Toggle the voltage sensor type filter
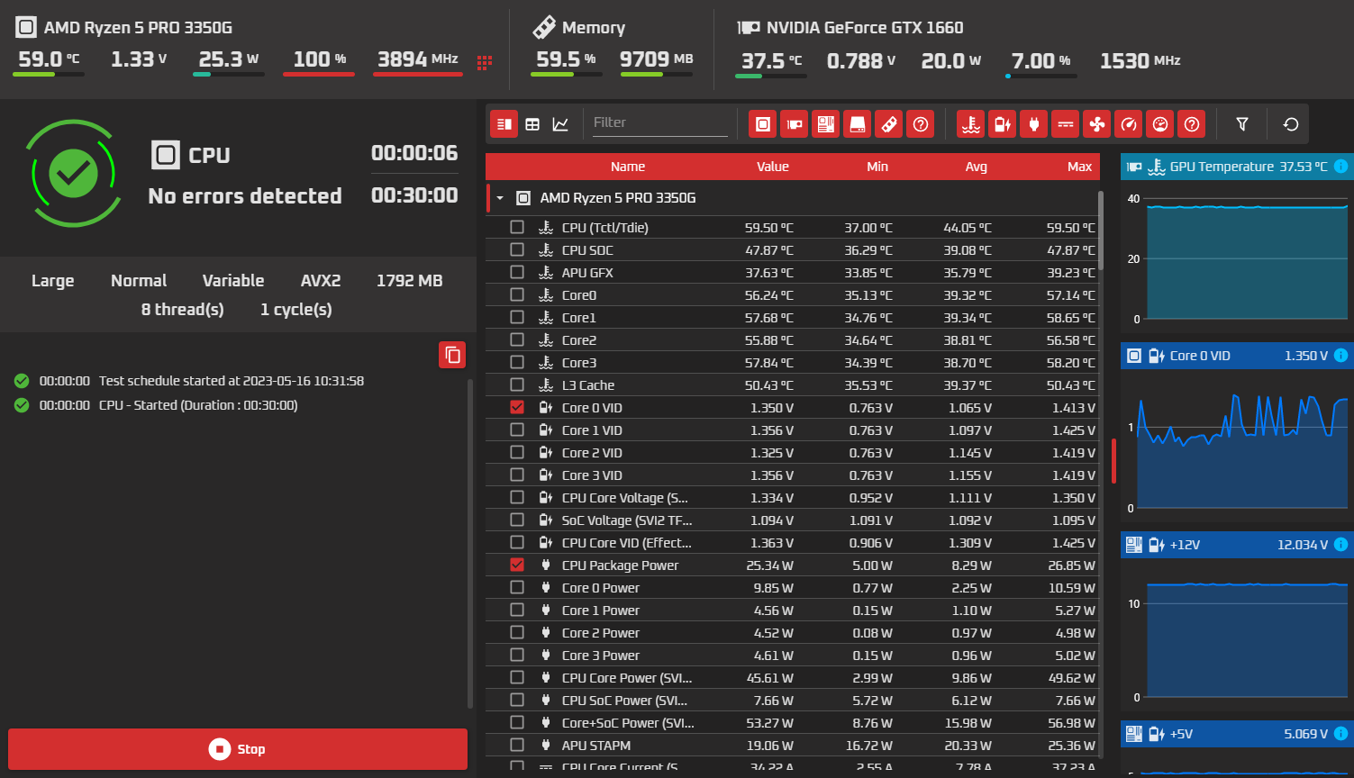 [1002, 124]
